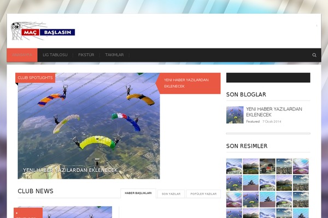This screenshot has width=328, height=218.
Task: Open second thumbnail in Son Resimler top row
Action: point(251,166)
